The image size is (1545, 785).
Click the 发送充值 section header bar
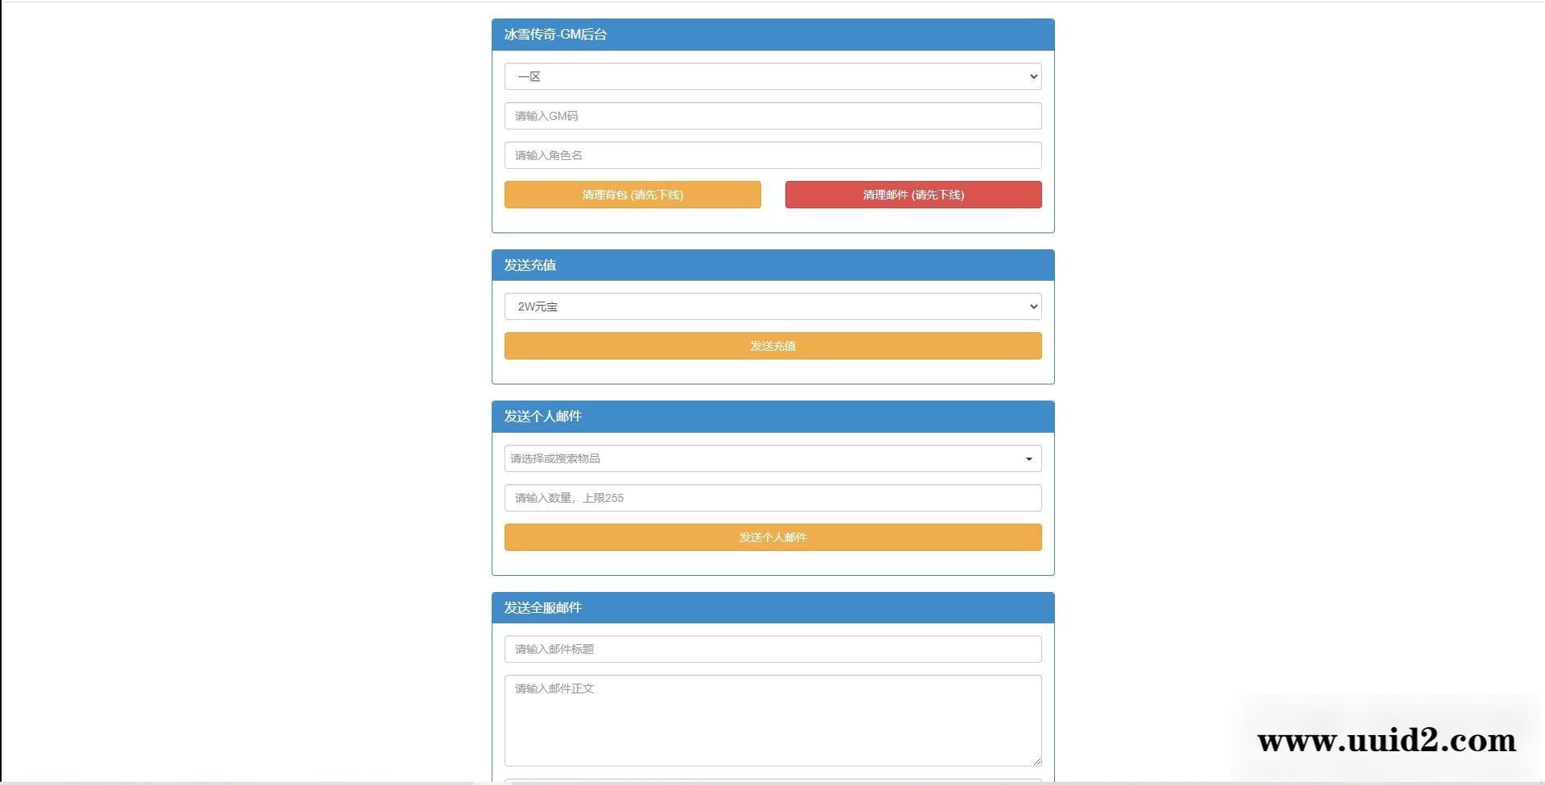[772, 265]
